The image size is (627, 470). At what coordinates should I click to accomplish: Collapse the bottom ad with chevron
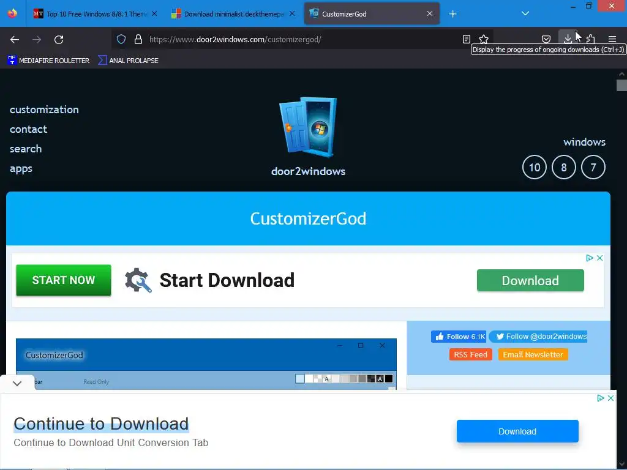(x=17, y=383)
